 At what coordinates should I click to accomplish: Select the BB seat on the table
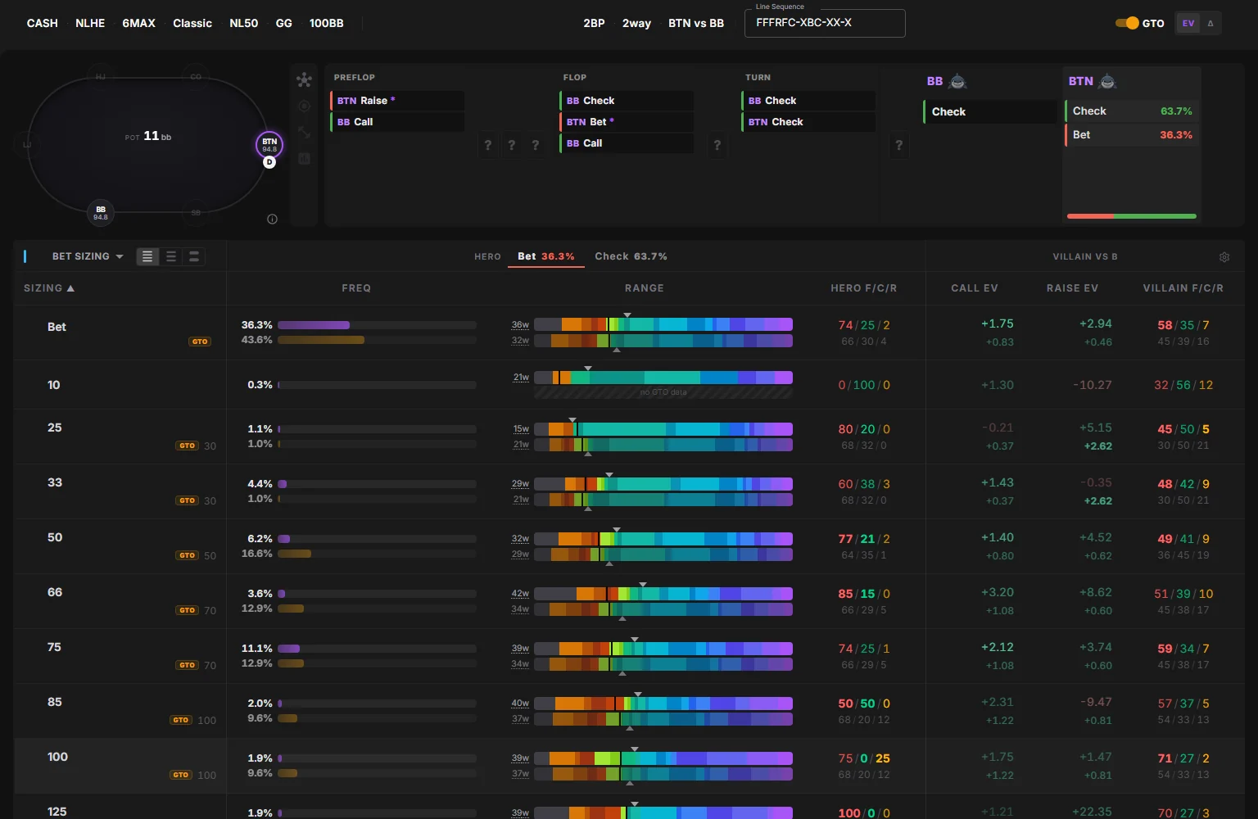[x=101, y=212]
